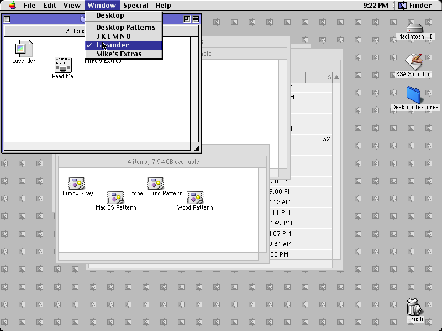442x331 pixels.
Task: Open the View menu
Action: [x=72, y=6]
